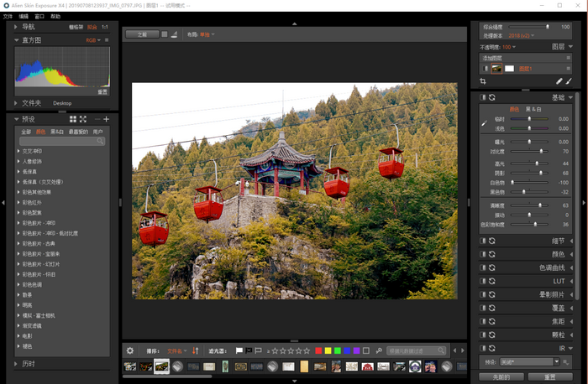Click the white balance eyedropper

(x=484, y=123)
